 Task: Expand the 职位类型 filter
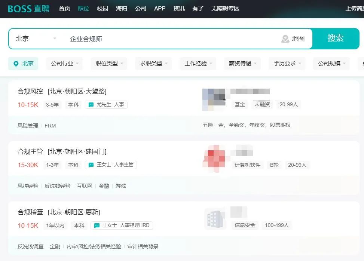point(109,64)
